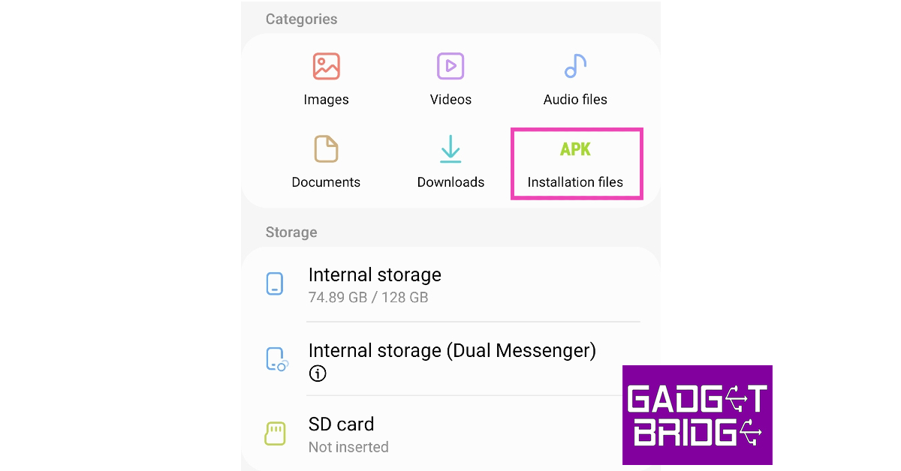Tap the Downloads arrow icon
Viewport: 901px width, 471px height.
450,148
